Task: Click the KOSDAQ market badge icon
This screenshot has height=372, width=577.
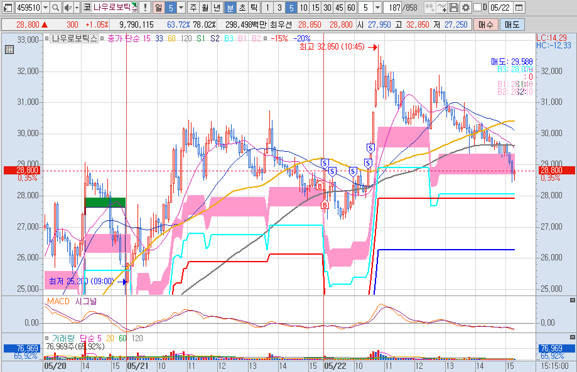Action: point(87,8)
